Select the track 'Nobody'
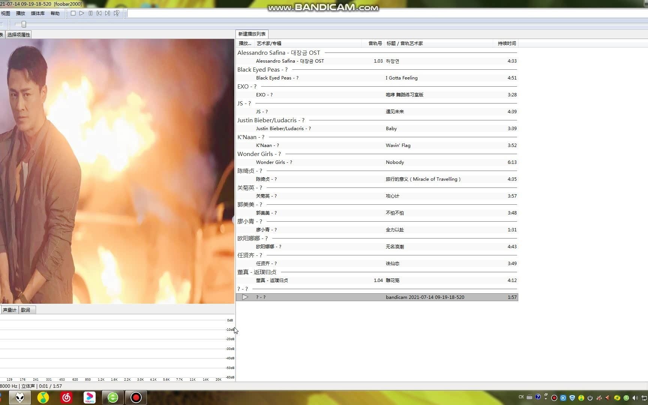Viewport: 648px width, 405px height. tap(377, 162)
